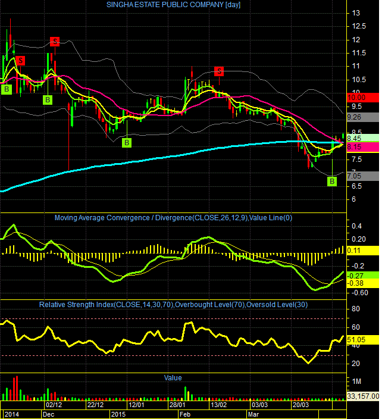The width and height of the screenshot is (385, 419).
Task: Click the Value volume panel title
Action: click(173, 378)
